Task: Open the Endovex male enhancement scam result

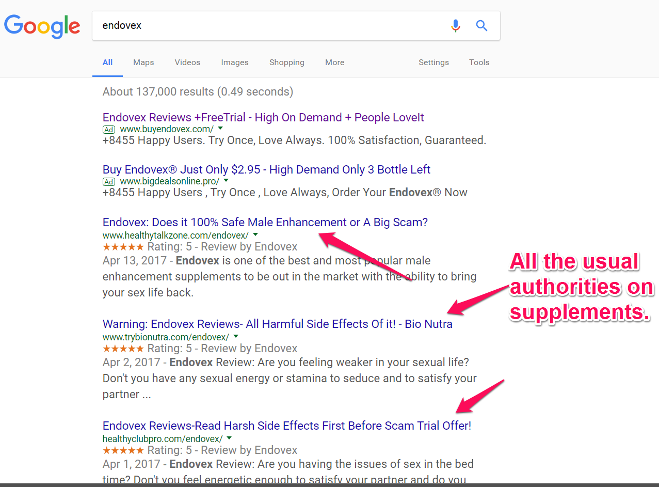Action: pyautogui.click(x=264, y=222)
